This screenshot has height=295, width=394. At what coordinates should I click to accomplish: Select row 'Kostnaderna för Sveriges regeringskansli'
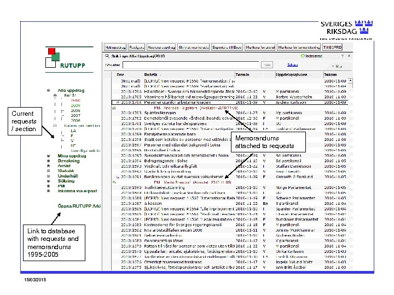point(229,225)
